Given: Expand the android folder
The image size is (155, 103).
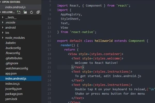Looking at the screenshot, I should [x=10, y=28].
